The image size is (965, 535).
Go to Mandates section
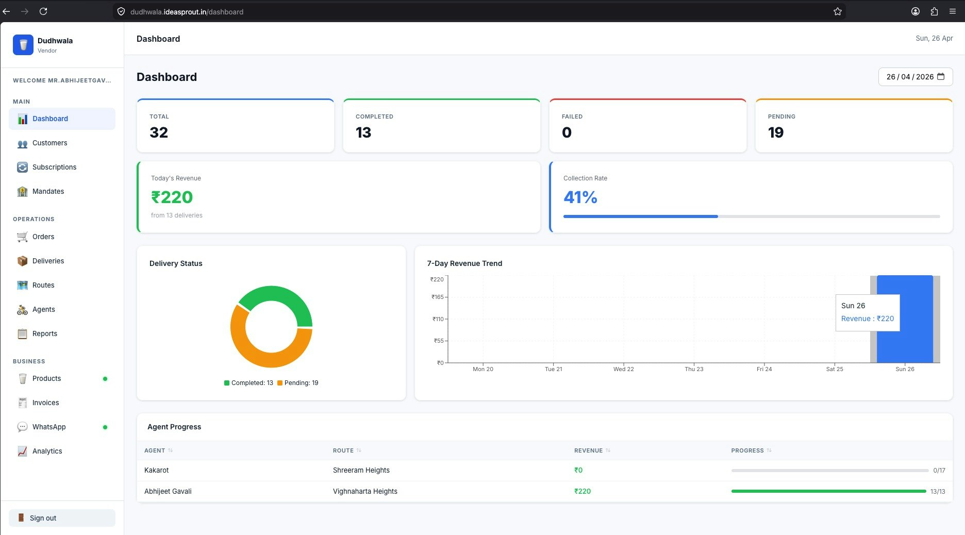pyautogui.click(x=62, y=191)
